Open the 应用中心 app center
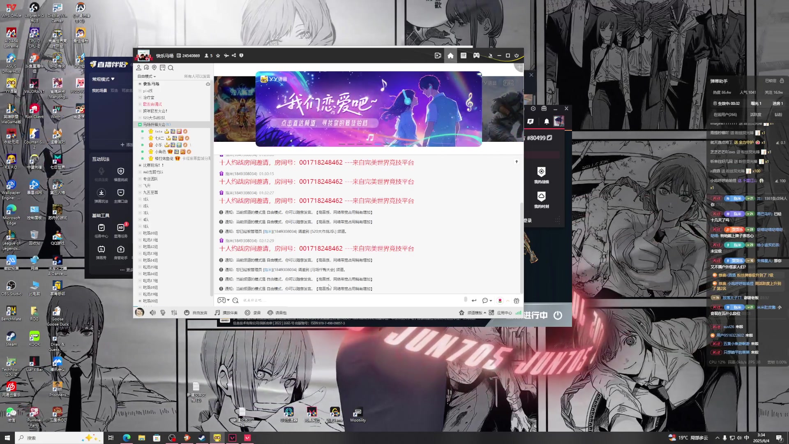 point(500,313)
